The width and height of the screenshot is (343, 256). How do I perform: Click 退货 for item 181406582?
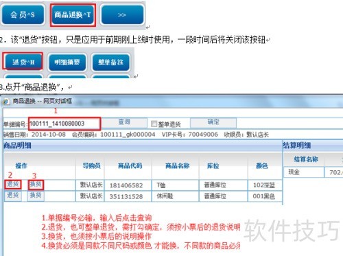(13, 185)
